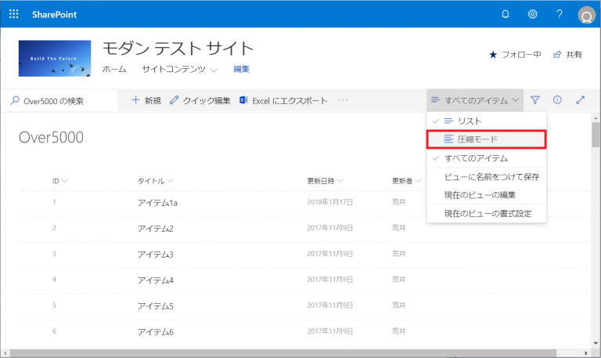This screenshot has width=601, height=358.
Task: Choose 現在のビューの編集
Action: (x=487, y=195)
